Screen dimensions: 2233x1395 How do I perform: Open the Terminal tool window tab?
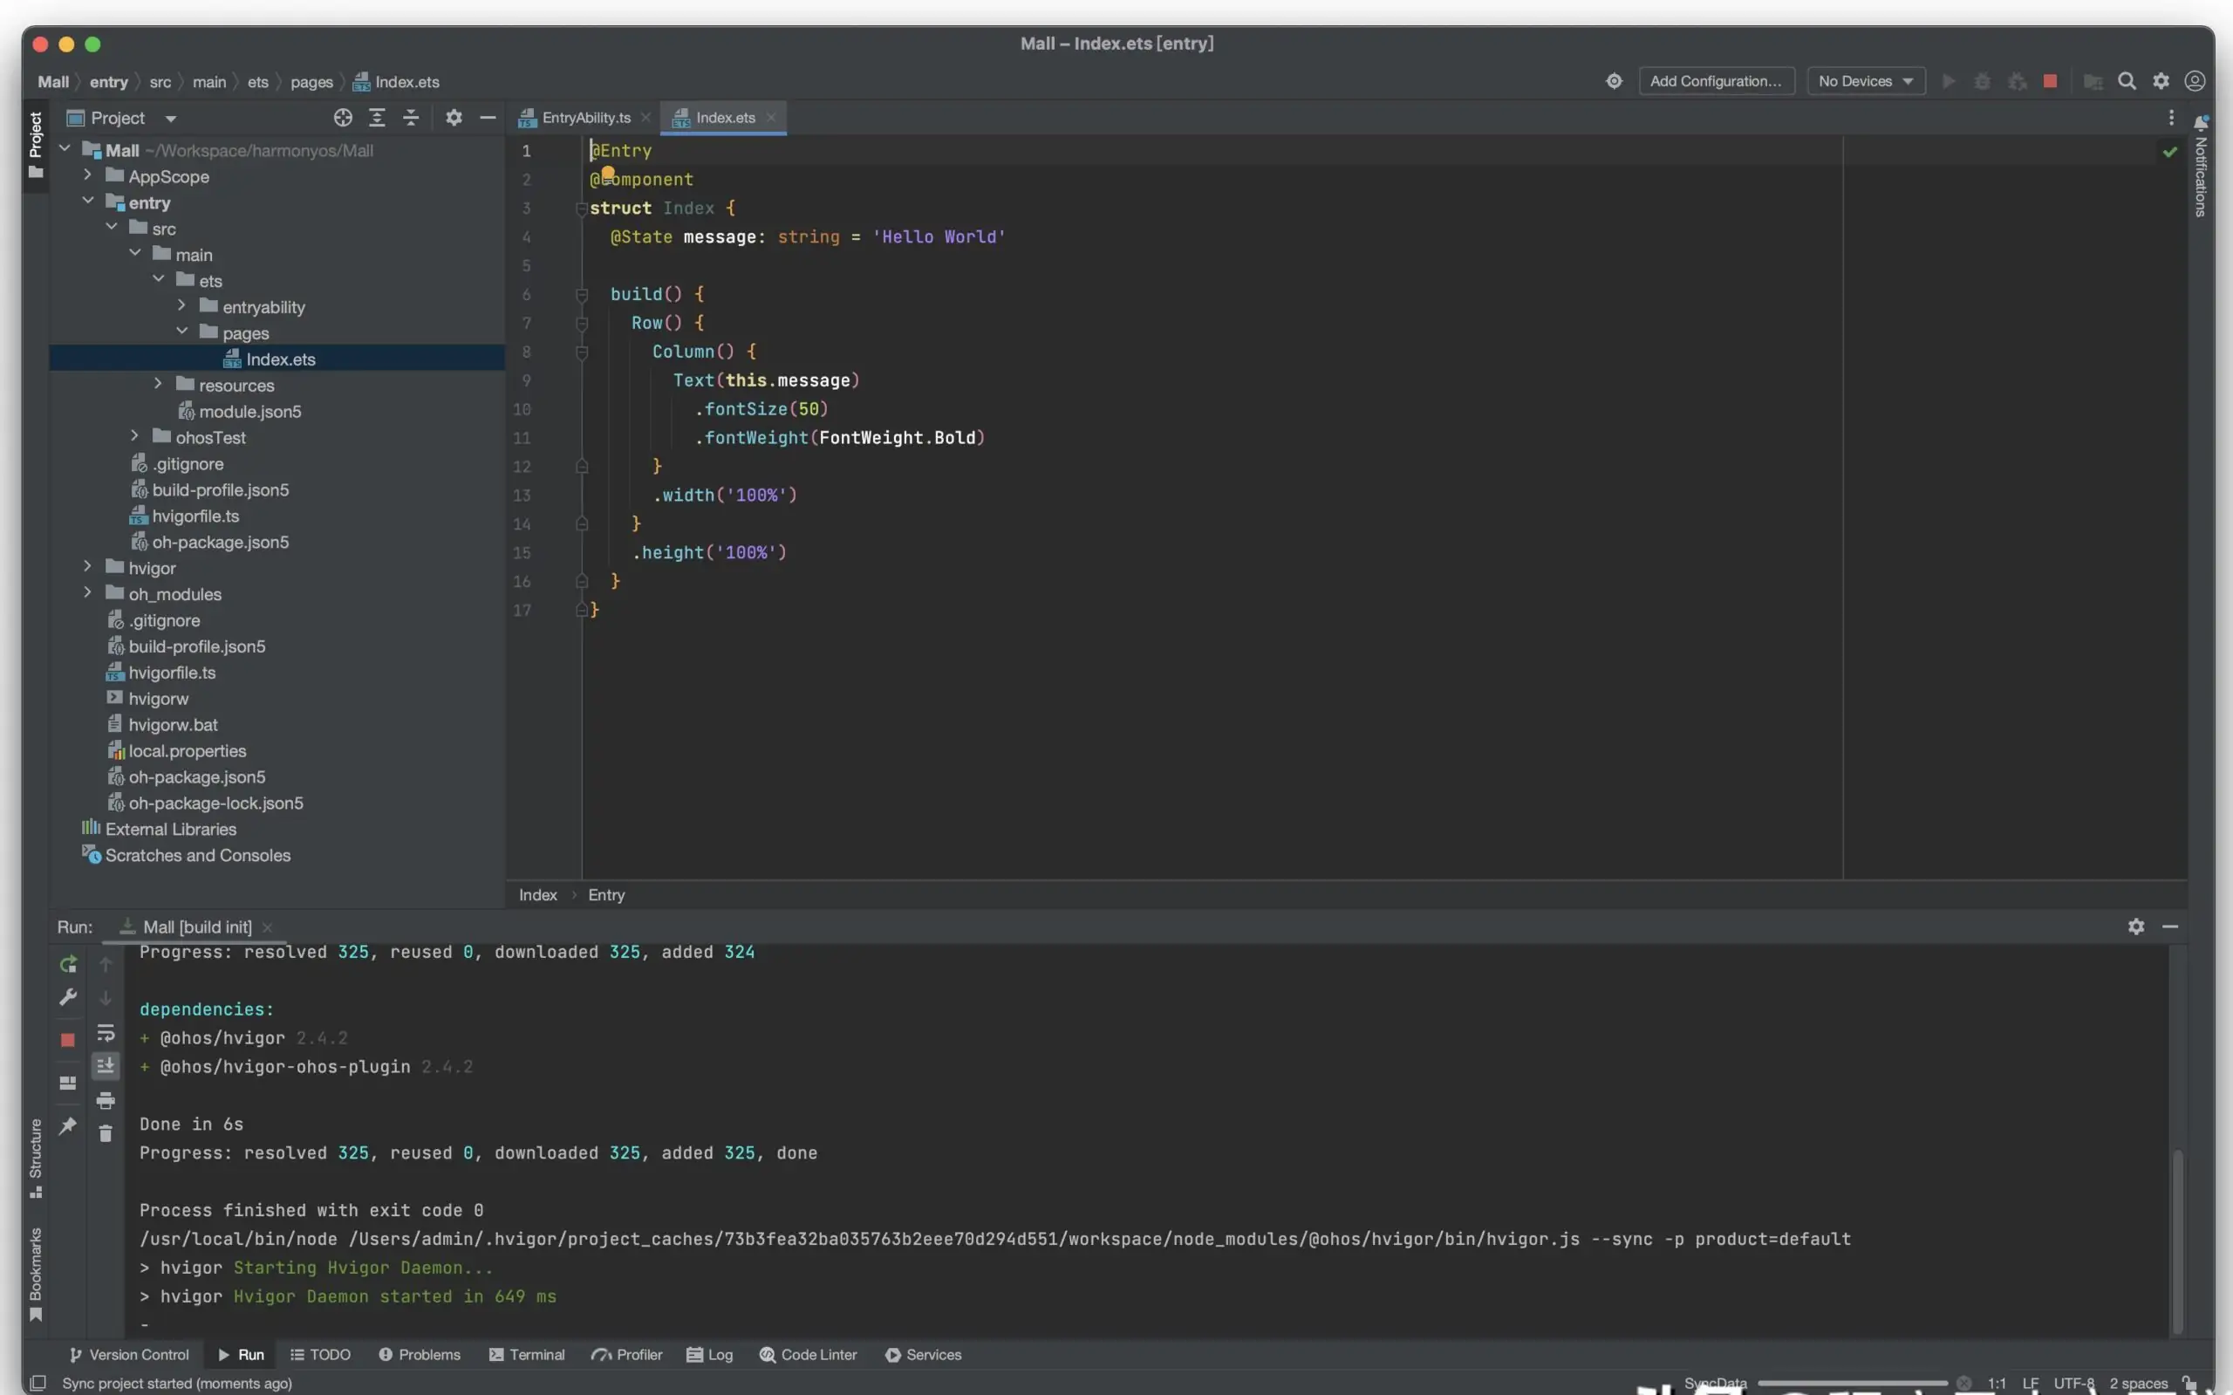click(x=527, y=1354)
